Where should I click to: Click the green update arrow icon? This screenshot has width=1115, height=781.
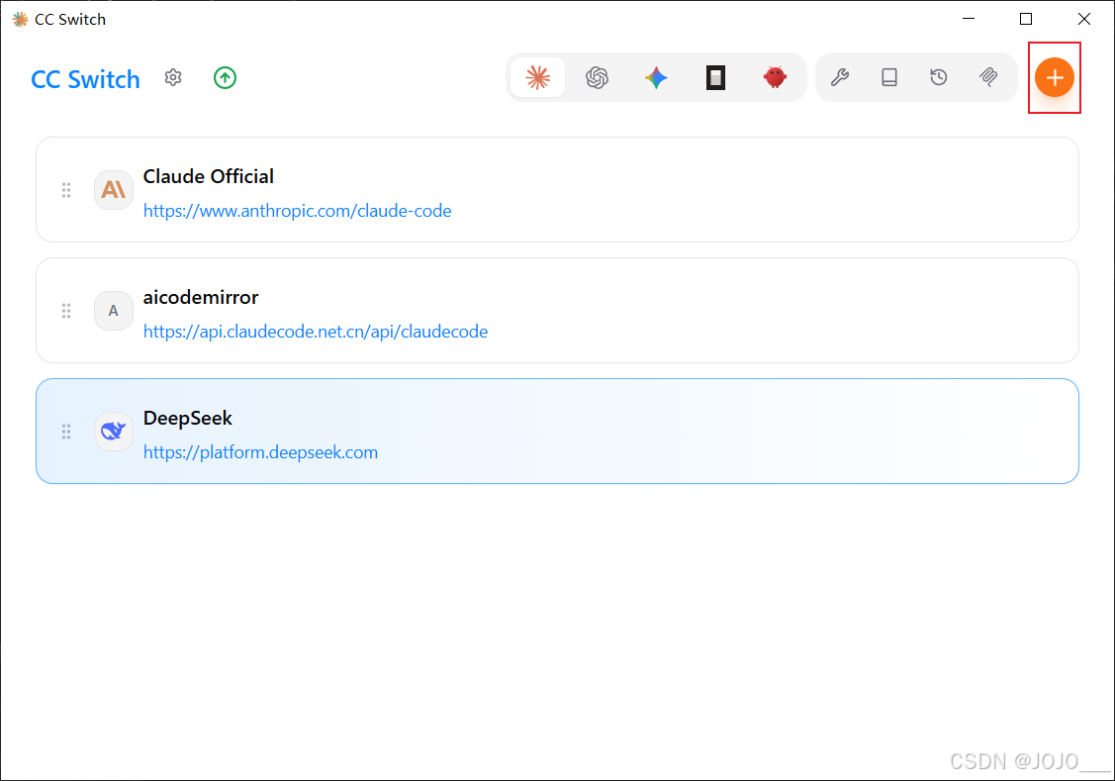[x=225, y=77]
